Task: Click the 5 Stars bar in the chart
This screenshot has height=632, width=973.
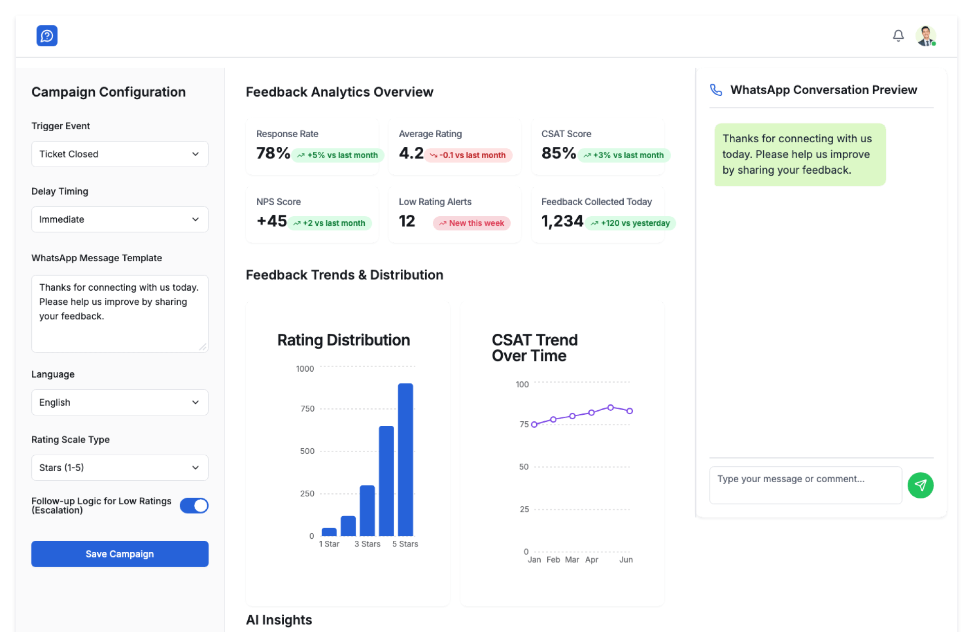Action: [405, 459]
